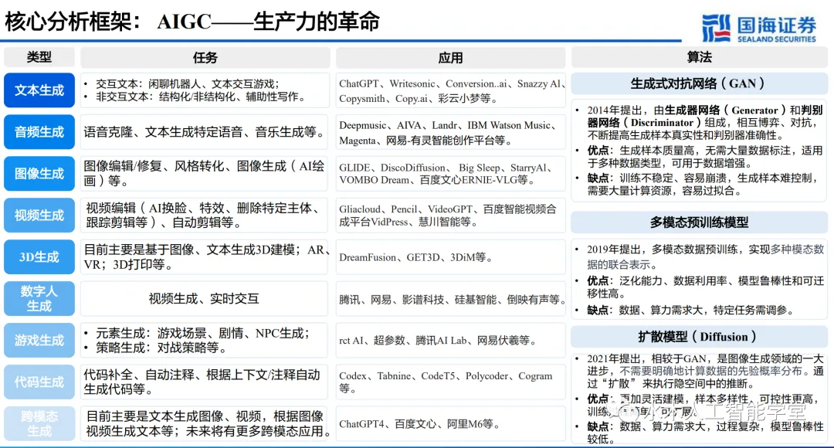Click the 优点：泛化能力 bullet

(x=700, y=287)
